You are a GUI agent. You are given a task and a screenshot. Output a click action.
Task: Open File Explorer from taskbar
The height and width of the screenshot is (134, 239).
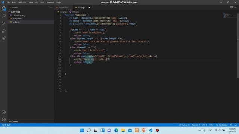(123, 130)
